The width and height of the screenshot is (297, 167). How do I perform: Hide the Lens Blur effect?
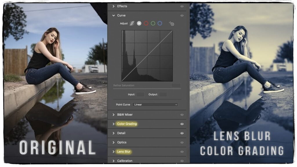(182, 151)
